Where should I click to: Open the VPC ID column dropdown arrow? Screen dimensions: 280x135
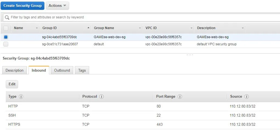tap(191, 28)
